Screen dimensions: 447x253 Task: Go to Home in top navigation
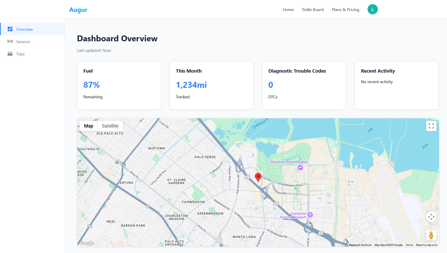(x=288, y=9)
